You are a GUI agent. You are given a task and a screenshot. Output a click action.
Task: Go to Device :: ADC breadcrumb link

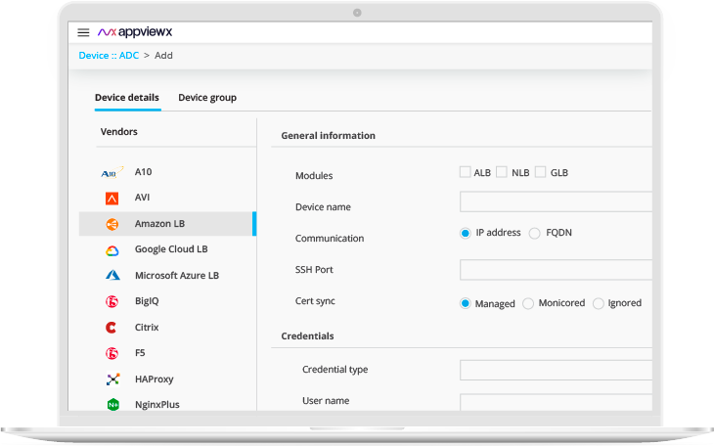[x=109, y=56]
